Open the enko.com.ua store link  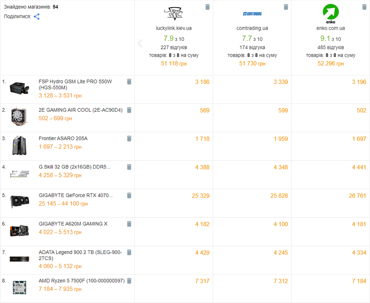click(x=331, y=28)
